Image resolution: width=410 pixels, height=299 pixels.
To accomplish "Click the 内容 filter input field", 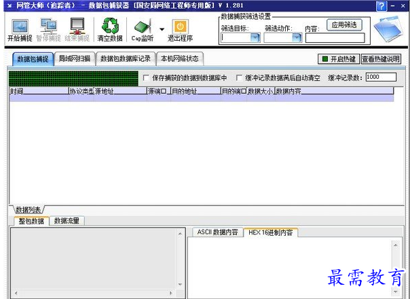I will point(335,38).
